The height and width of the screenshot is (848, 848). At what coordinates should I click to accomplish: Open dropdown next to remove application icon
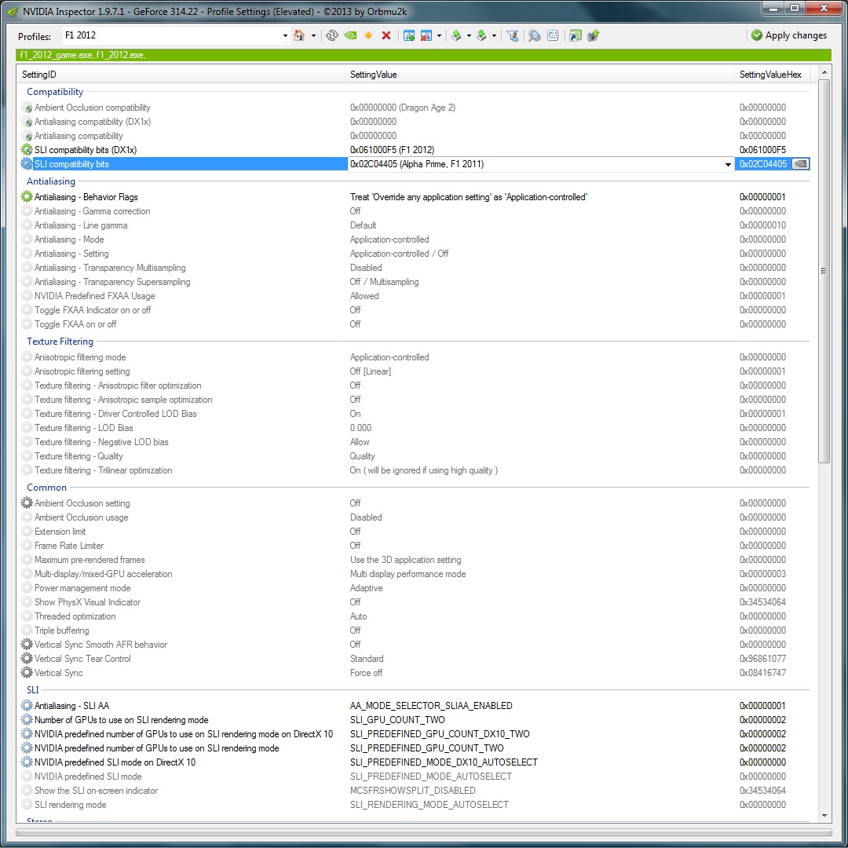439,36
